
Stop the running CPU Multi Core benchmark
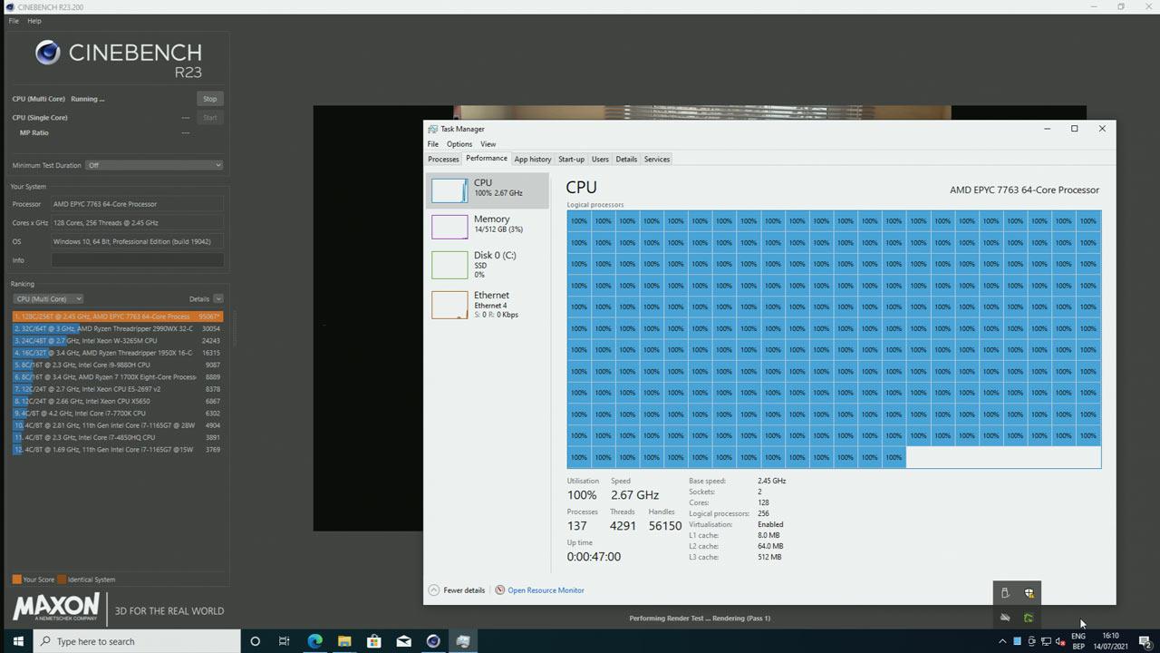coord(209,98)
